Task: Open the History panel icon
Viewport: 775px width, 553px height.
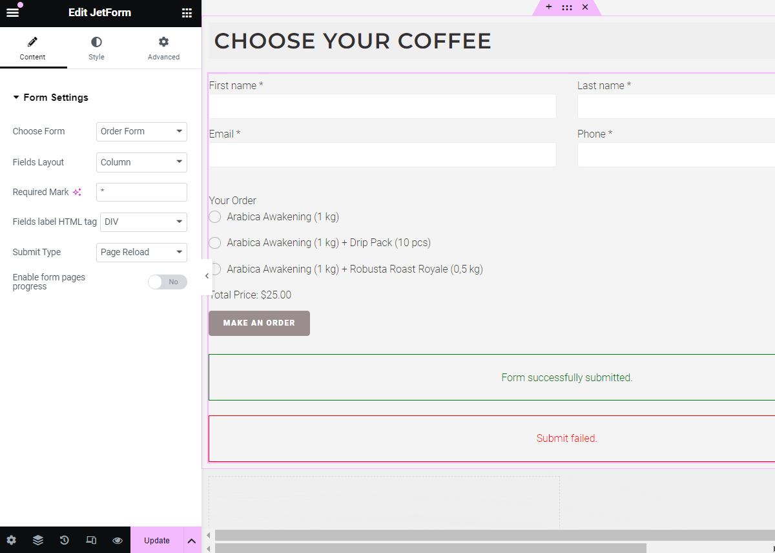Action: tap(64, 540)
